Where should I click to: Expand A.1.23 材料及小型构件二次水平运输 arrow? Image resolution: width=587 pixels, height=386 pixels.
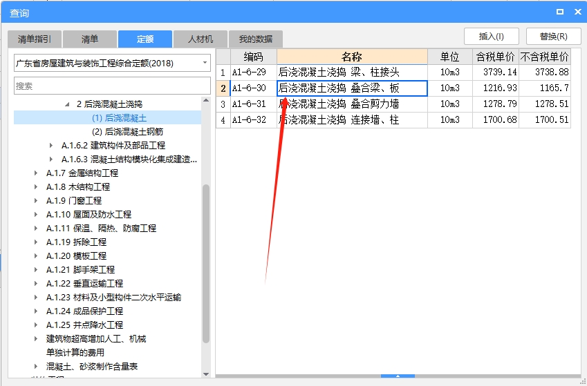[x=36, y=298]
